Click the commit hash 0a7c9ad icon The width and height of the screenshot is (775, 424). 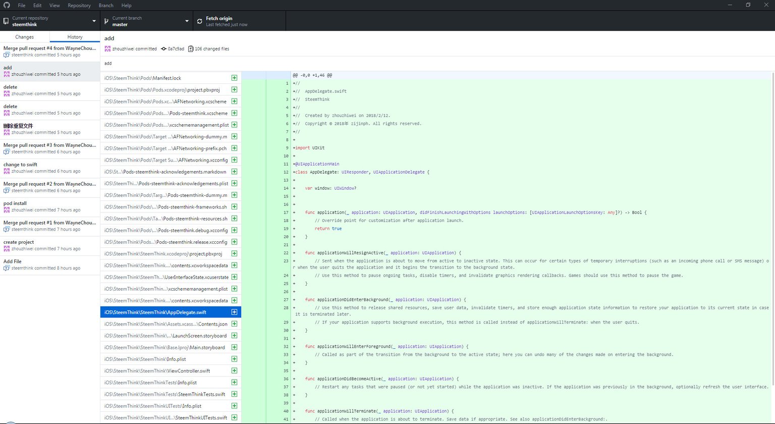pos(163,49)
